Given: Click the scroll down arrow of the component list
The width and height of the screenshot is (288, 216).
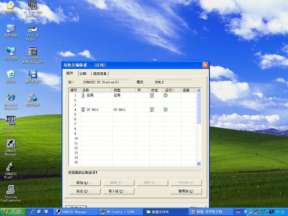Looking at the screenshot, I should point(199,163).
